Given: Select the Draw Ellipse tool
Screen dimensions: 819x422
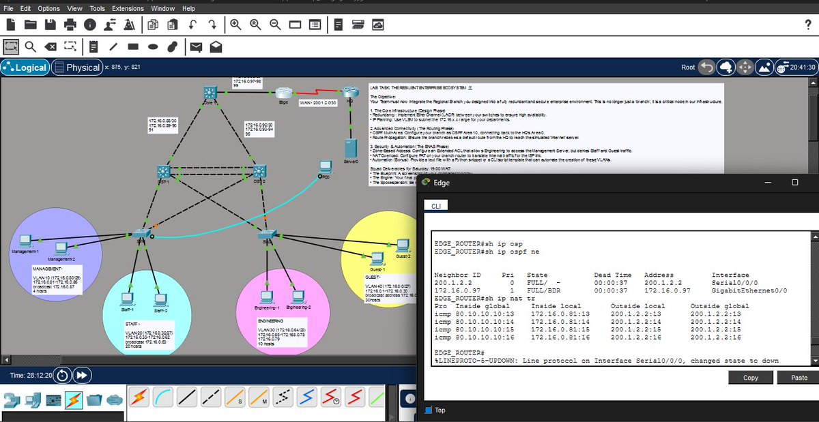Looking at the screenshot, I should click(154, 46).
